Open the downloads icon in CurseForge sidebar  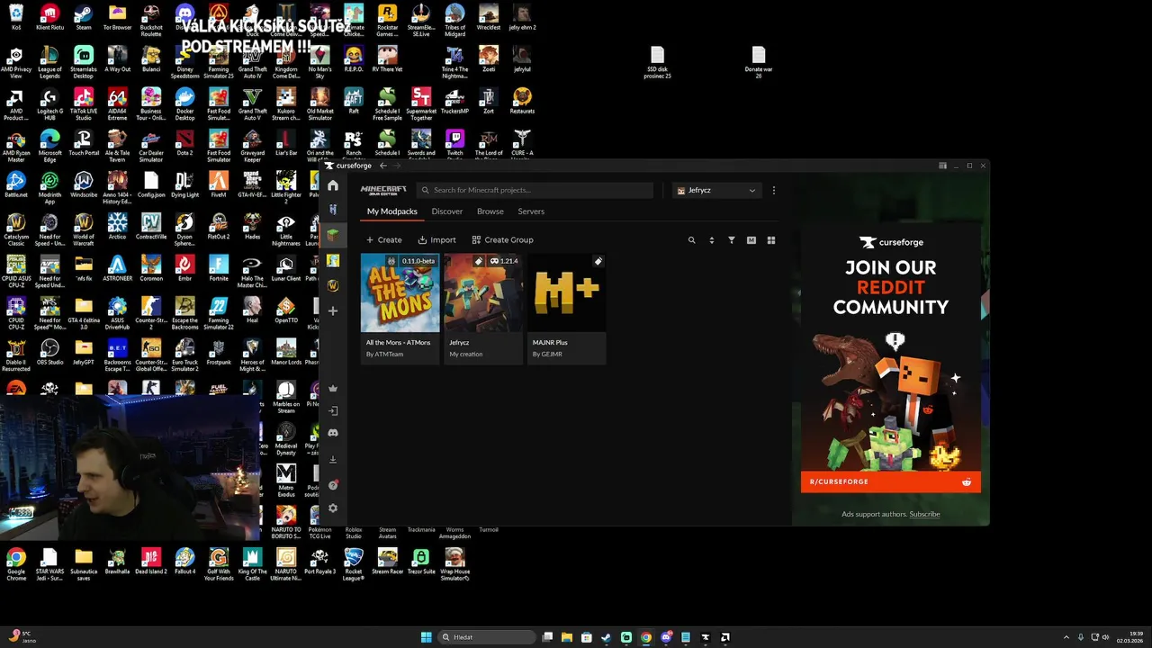point(333,459)
